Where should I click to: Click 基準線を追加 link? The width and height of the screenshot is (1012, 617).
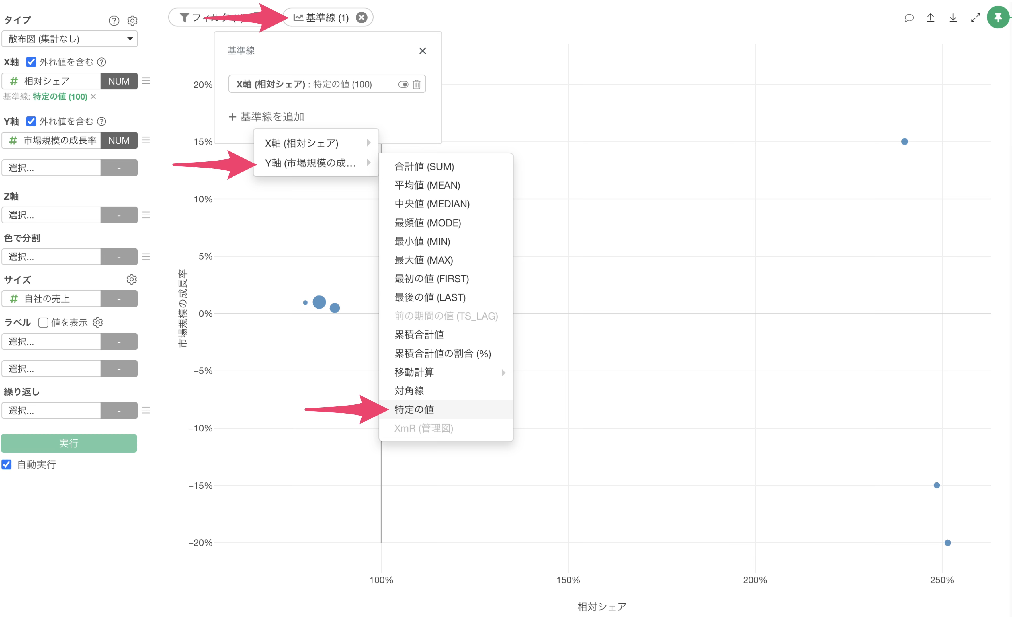pos(266,117)
